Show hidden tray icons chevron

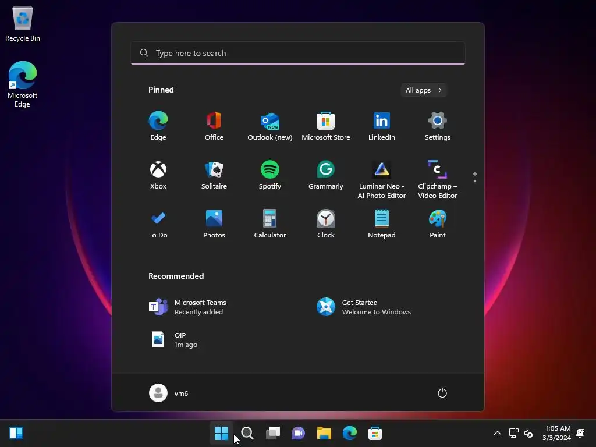tap(497, 433)
